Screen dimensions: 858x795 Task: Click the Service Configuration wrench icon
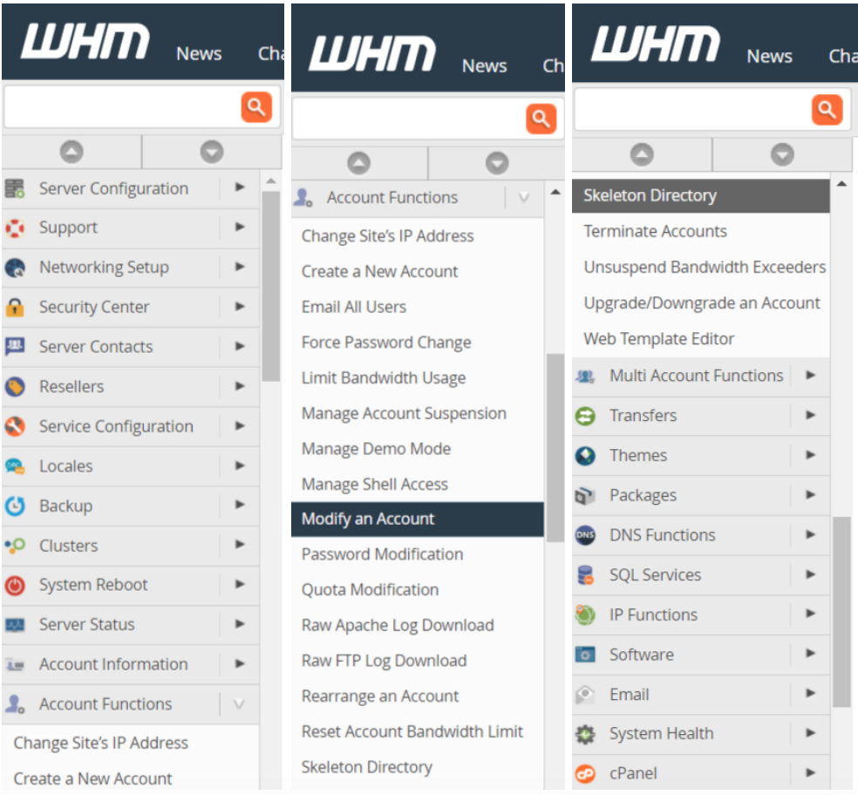15,426
